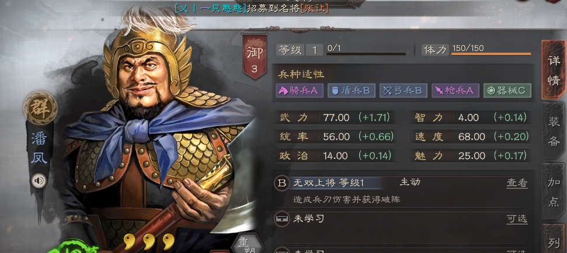The width and height of the screenshot is (567, 253).
Task: Select the 盾兵B shield troop badge
Action: (351, 91)
